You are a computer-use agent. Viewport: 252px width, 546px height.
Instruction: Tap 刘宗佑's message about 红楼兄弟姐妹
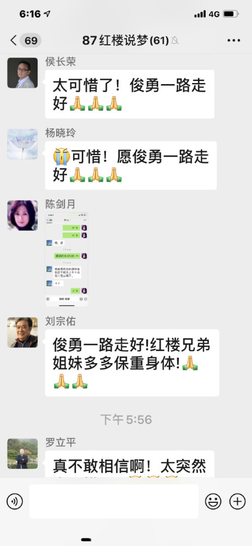(x=132, y=363)
